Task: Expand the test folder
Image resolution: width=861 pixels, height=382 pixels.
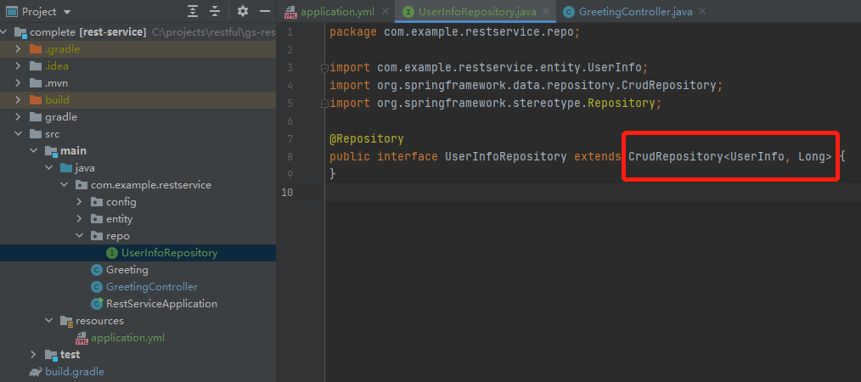Action: pos(33,355)
